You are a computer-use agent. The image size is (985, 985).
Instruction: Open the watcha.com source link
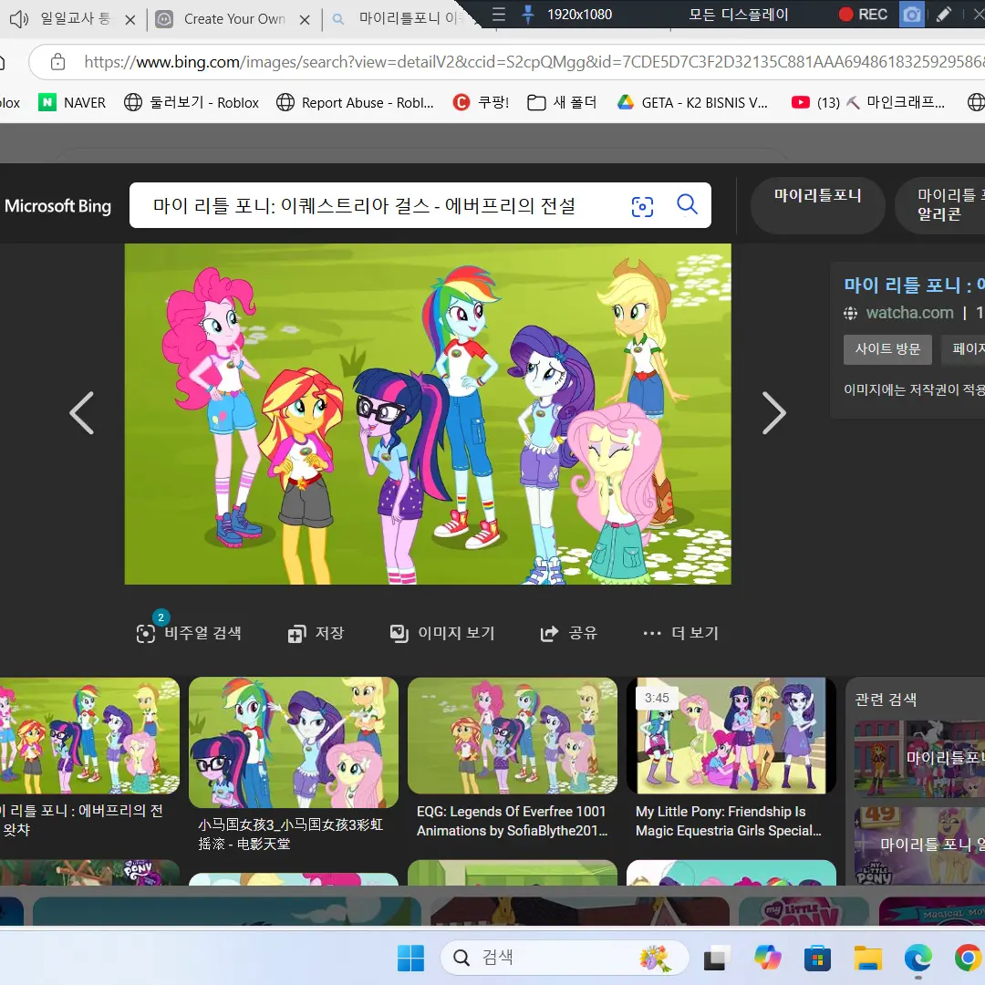coord(909,313)
